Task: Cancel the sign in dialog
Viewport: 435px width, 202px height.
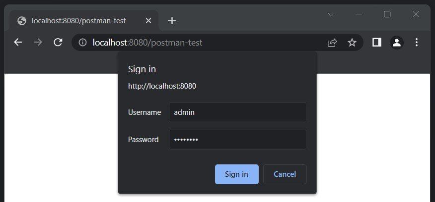Action: tap(285, 174)
